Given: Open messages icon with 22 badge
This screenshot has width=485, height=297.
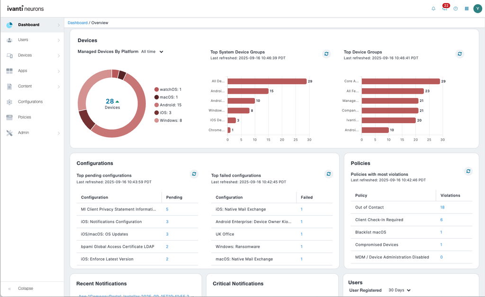Looking at the screenshot, I should click(x=445, y=8).
